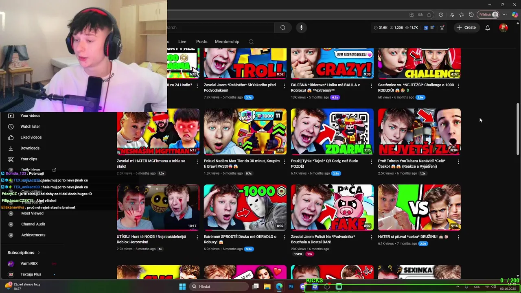Open options menu for Tohoto YouTubera Nenávidí video
The height and width of the screenshot is (293, 521).
(458, 162)
